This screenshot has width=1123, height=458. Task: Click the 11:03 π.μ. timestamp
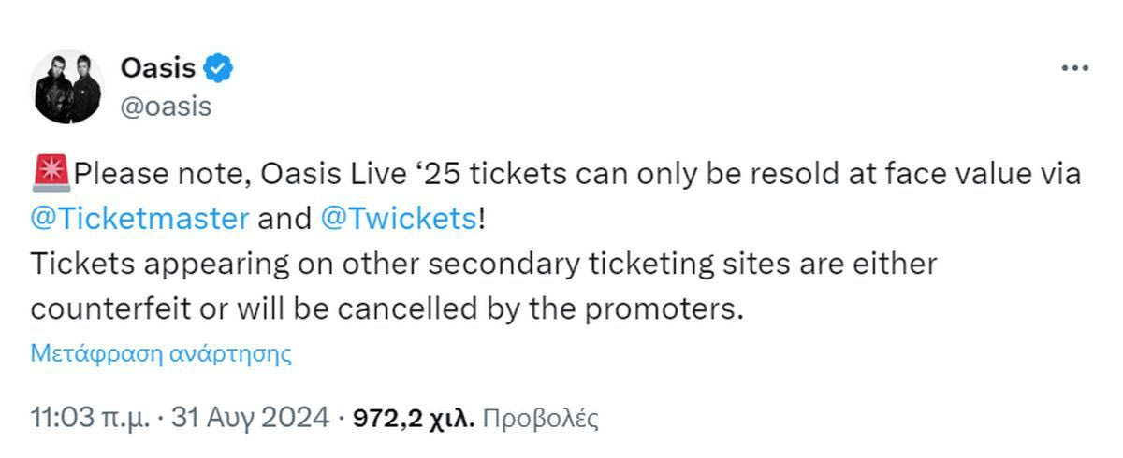pos(90,417)
